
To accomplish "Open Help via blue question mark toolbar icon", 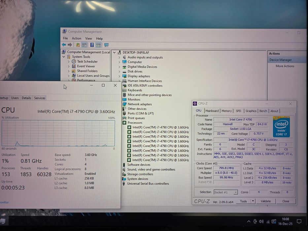I will tap(92, 45).
